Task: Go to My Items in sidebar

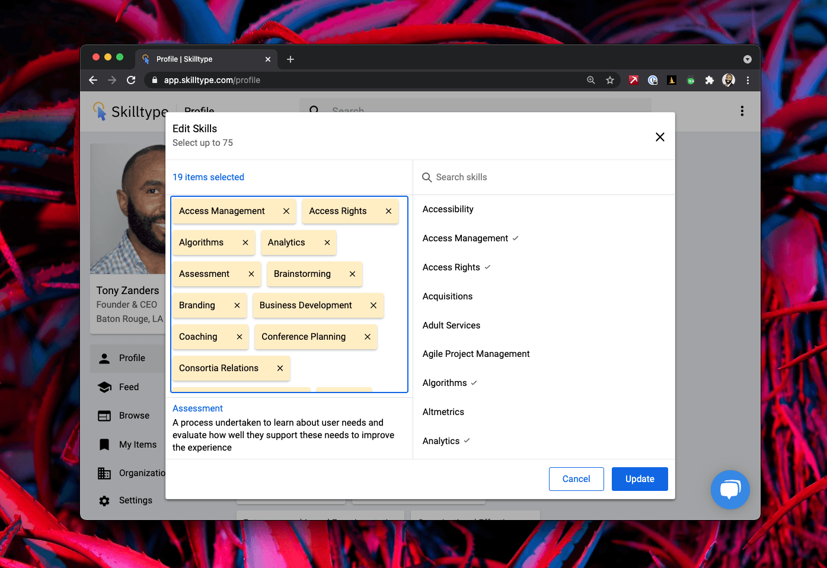Action: [x=138, y=445]
